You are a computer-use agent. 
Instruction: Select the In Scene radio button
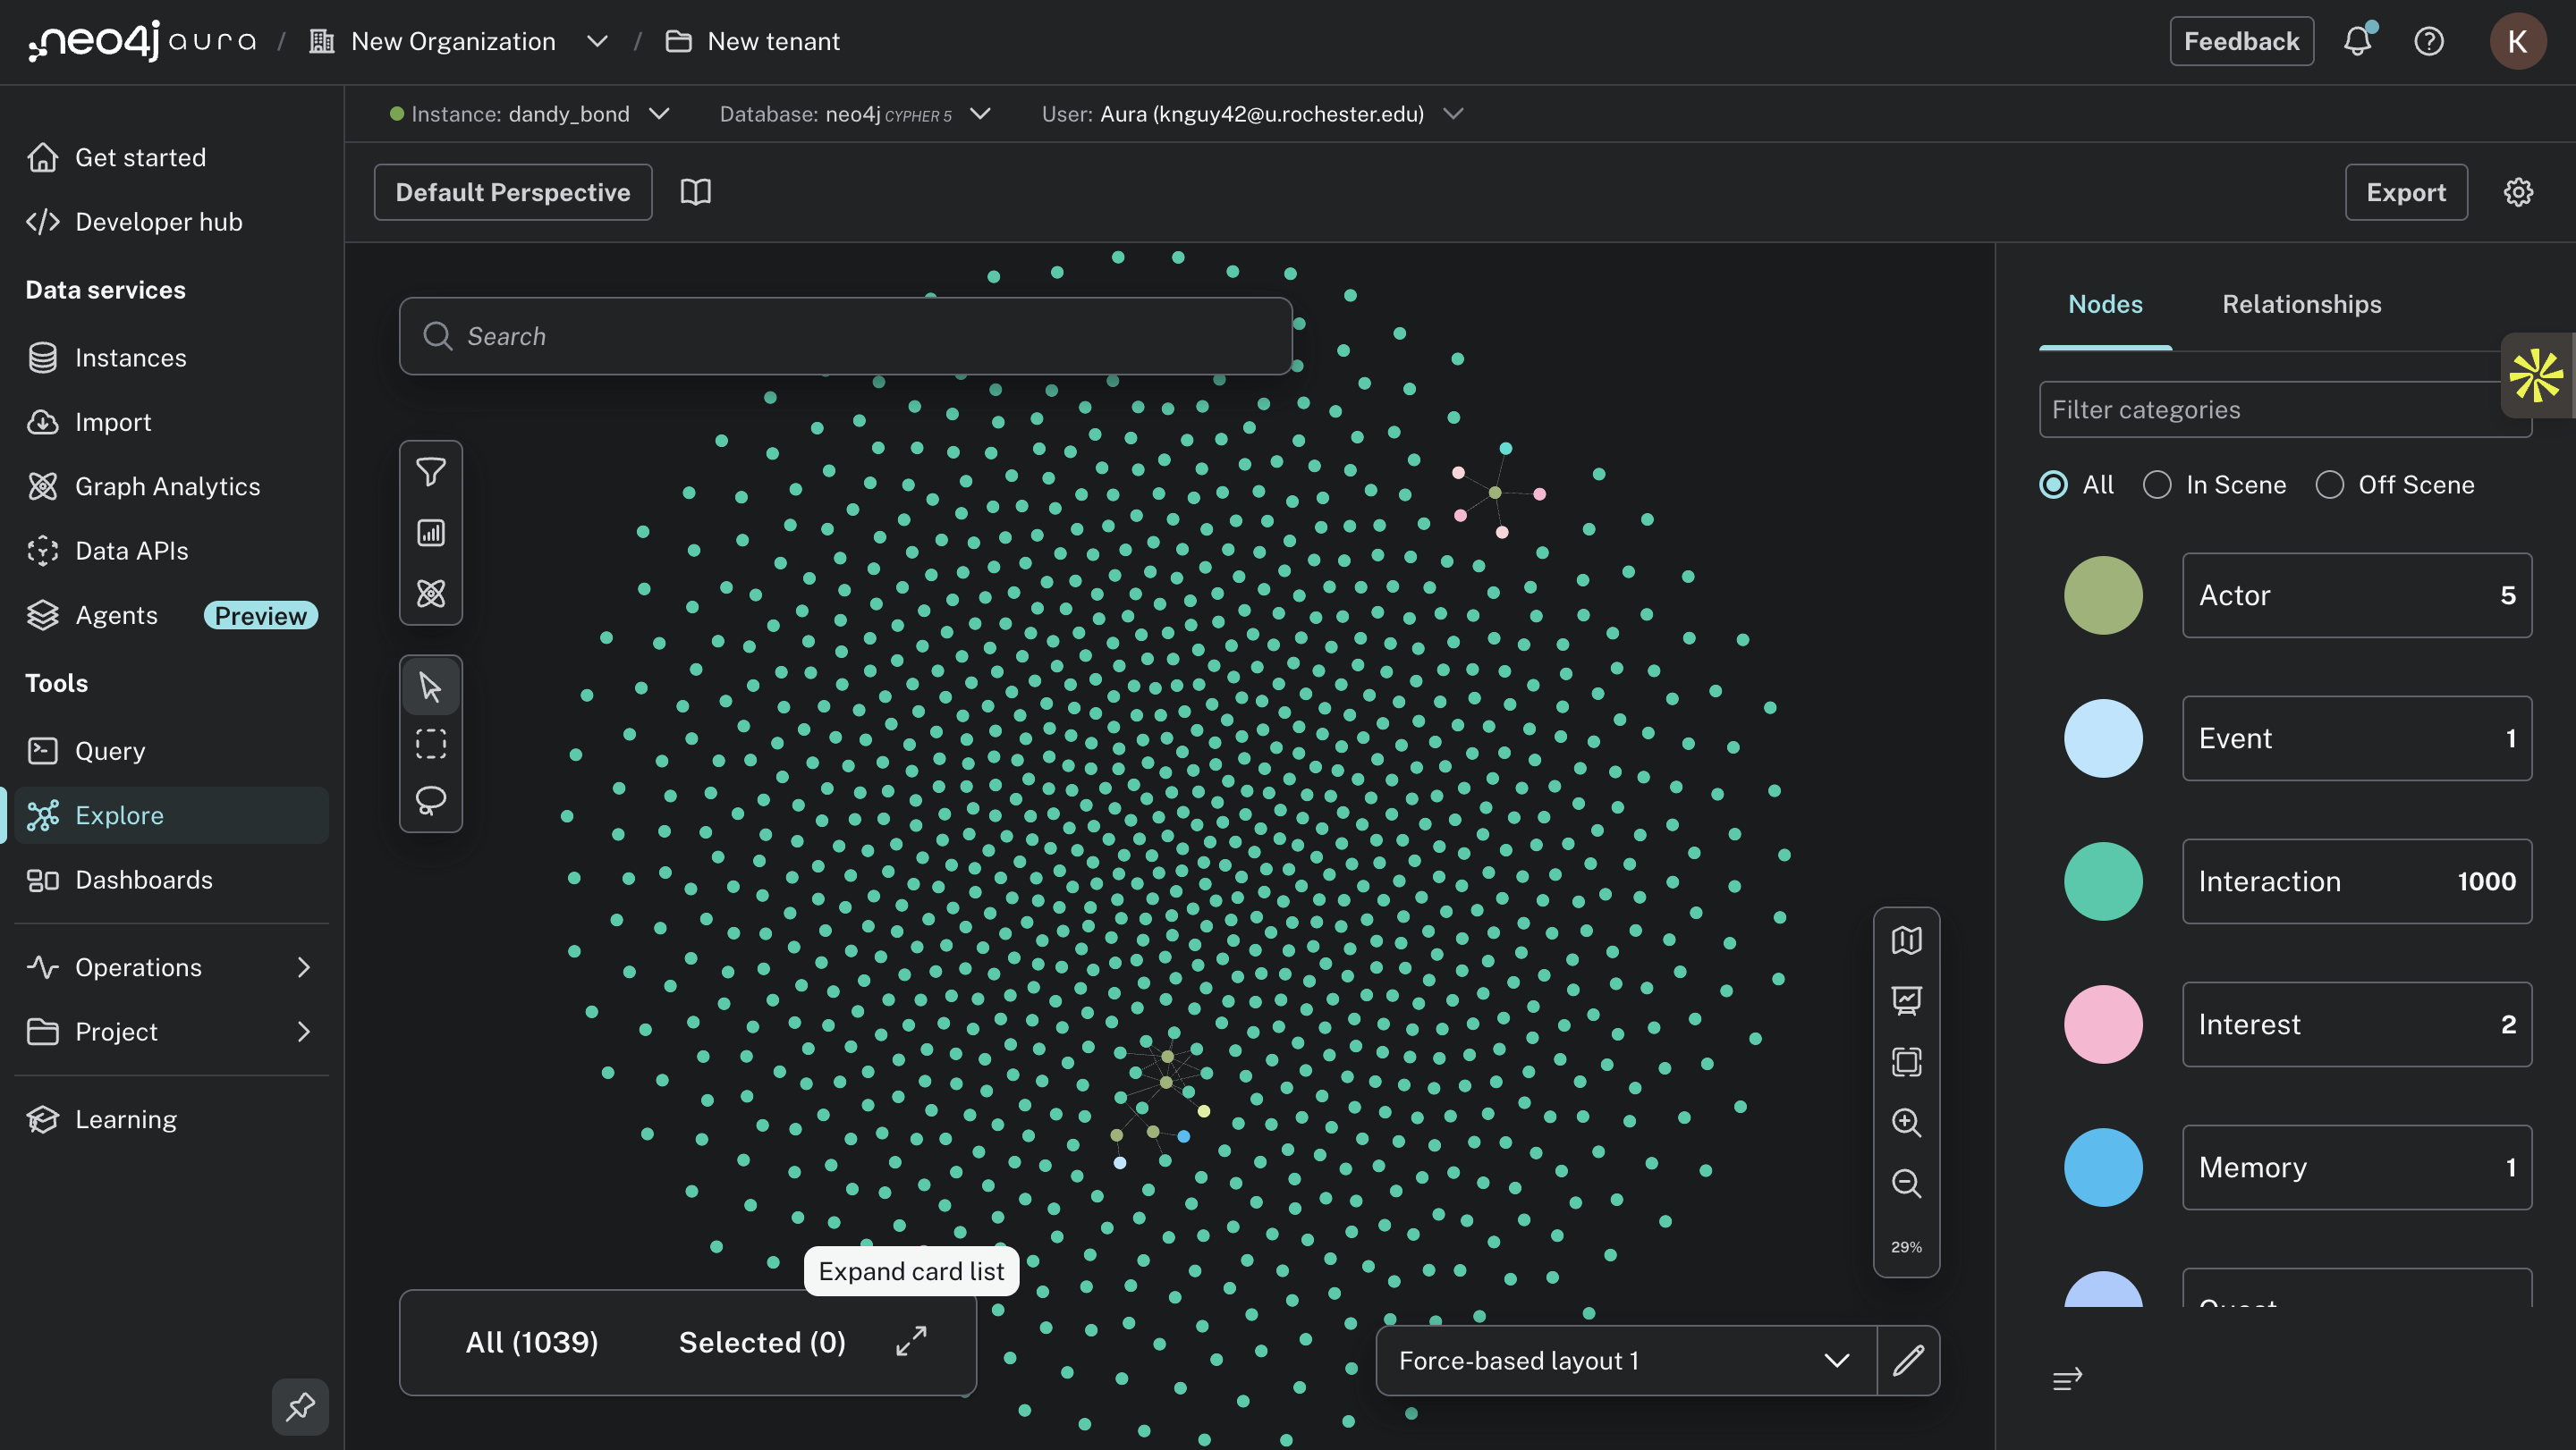point(2157,485)
